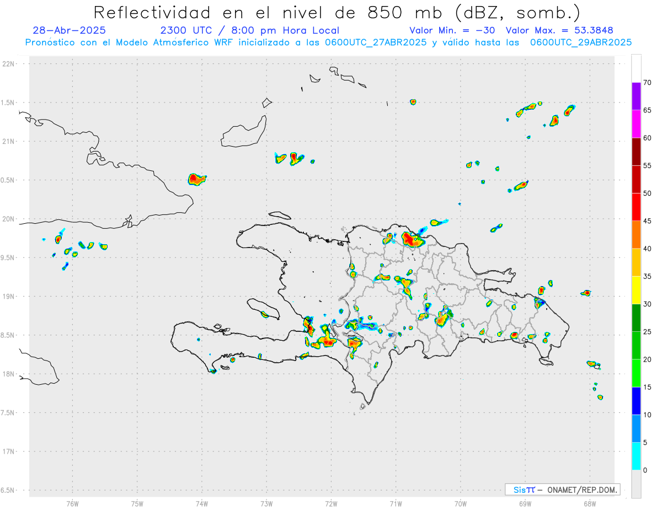This screenshot has height=511, width=662.
Task: Click the yellow 30-35 dBZ color segment
Action: click(636, 290)
